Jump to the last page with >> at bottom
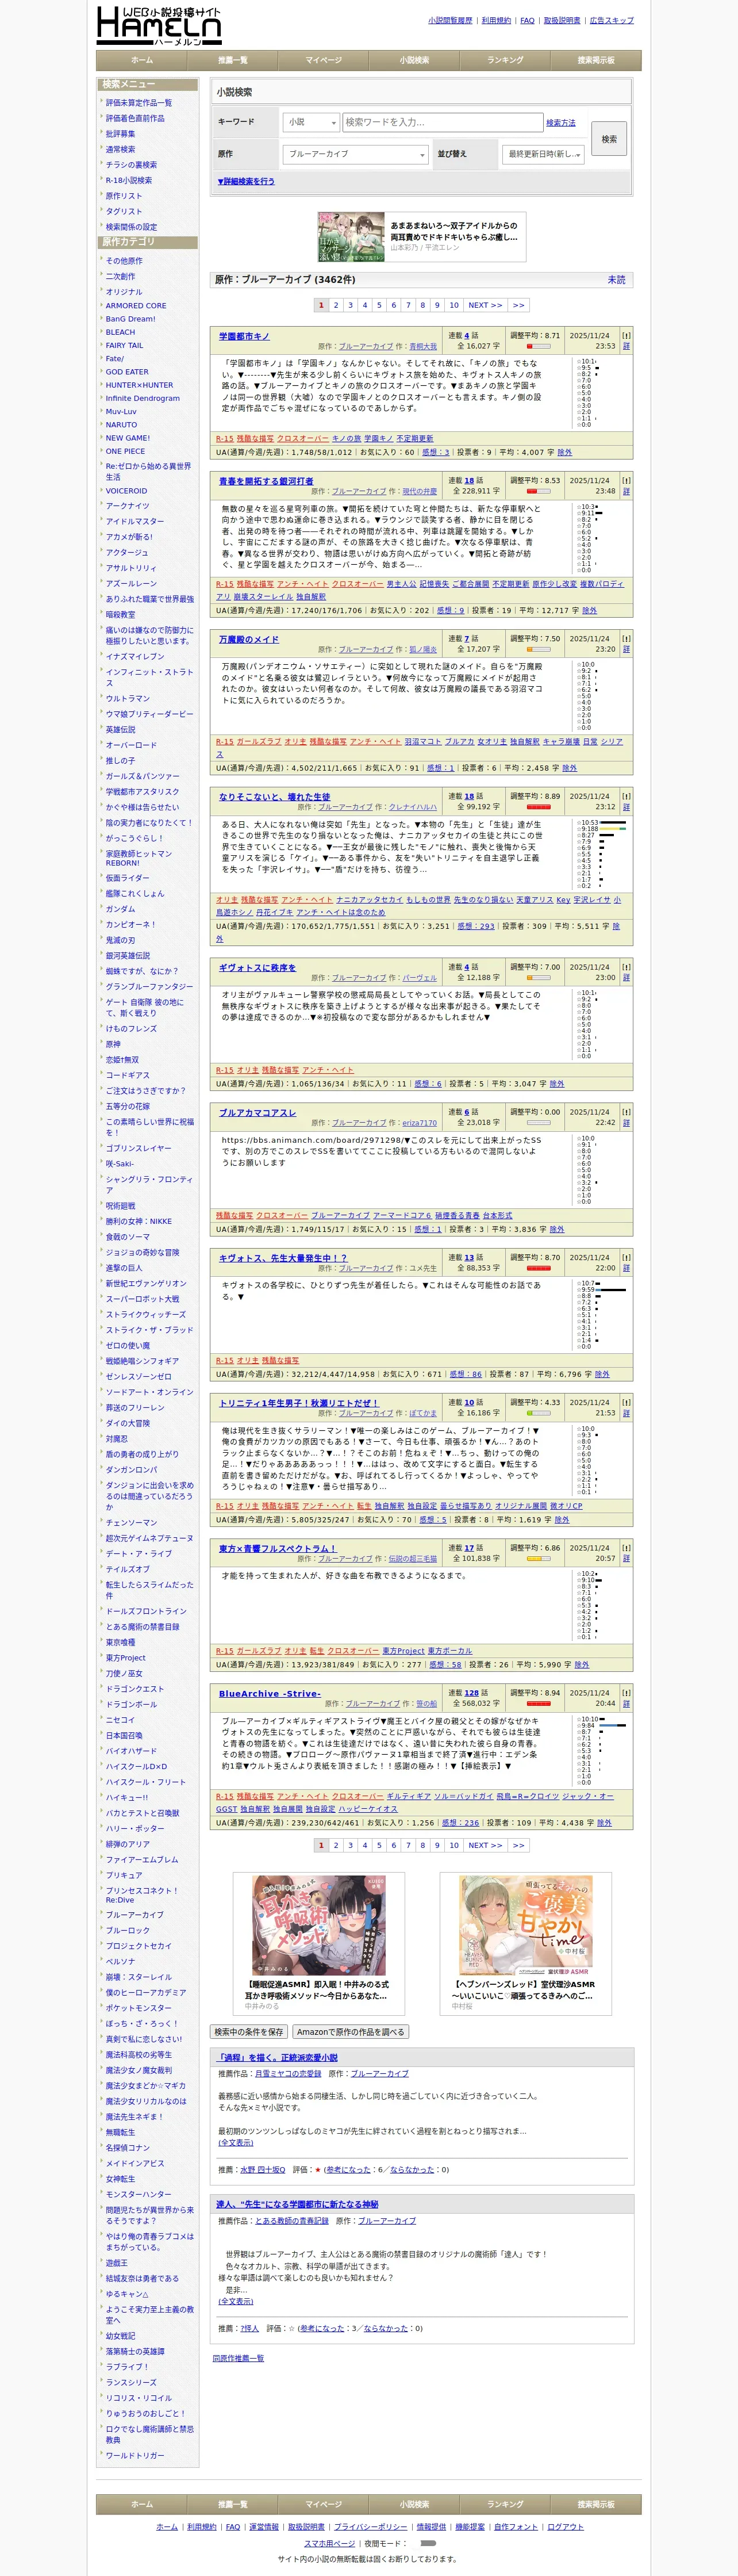Screen dimensions: 738x2576 pos(518,1845)
